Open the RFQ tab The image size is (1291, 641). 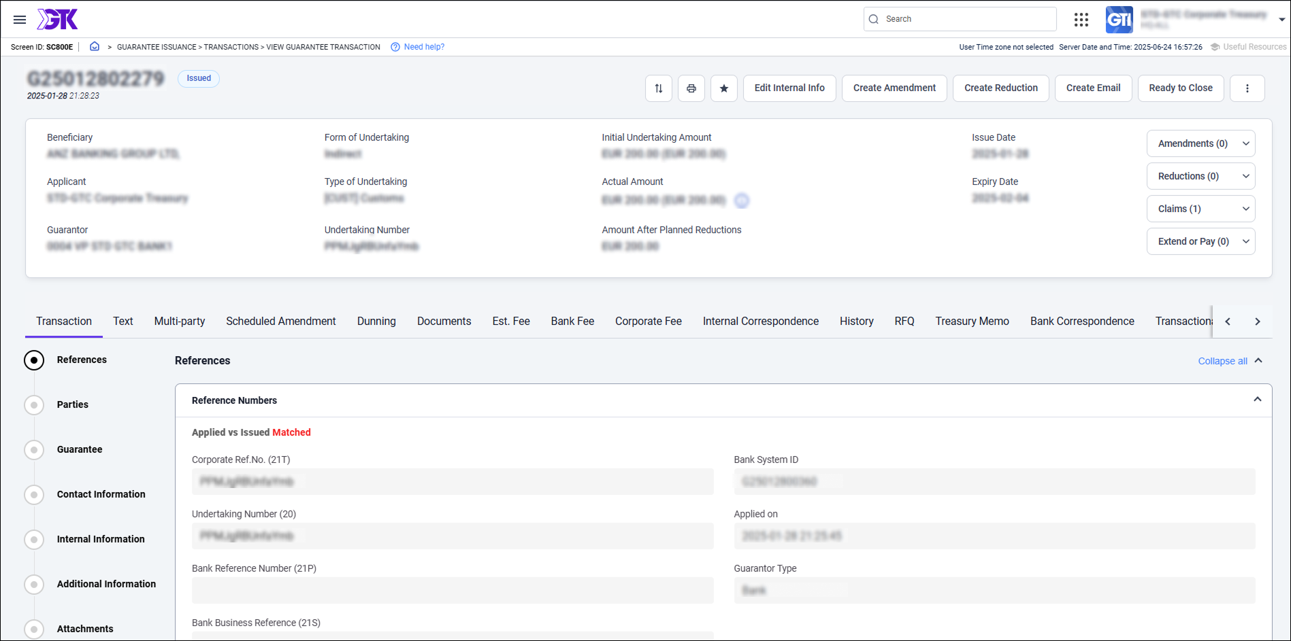point(904,321)
